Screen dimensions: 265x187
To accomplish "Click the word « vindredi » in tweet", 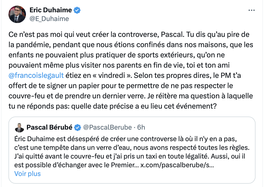I will click(112, 75).
